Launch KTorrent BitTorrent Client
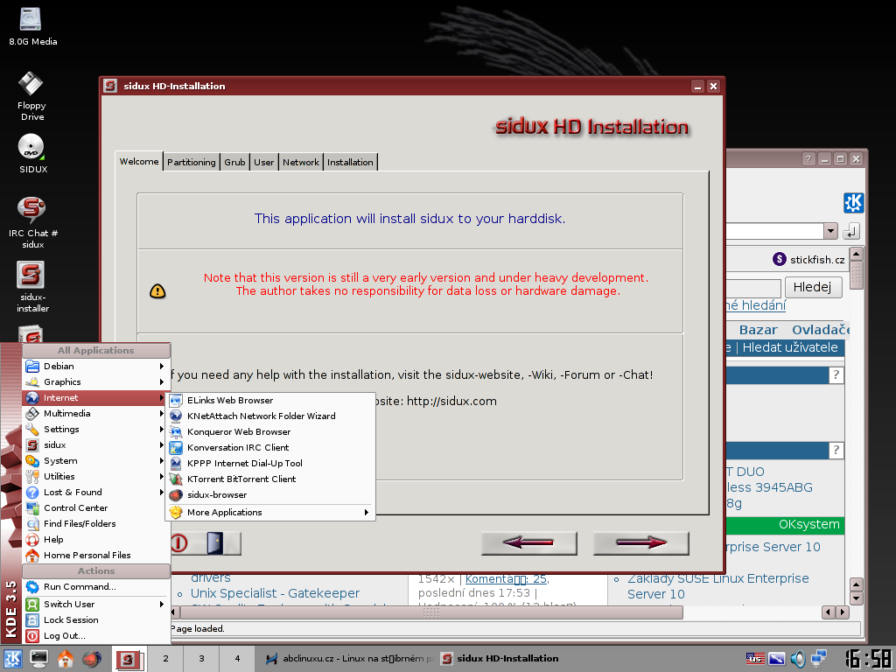Viewport: 896px width, 672px height. [270, 479]
